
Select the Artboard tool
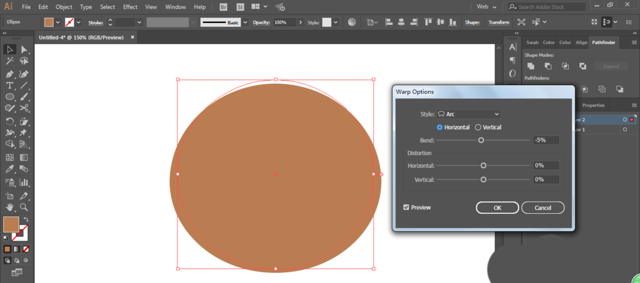[x=10, y=196]
